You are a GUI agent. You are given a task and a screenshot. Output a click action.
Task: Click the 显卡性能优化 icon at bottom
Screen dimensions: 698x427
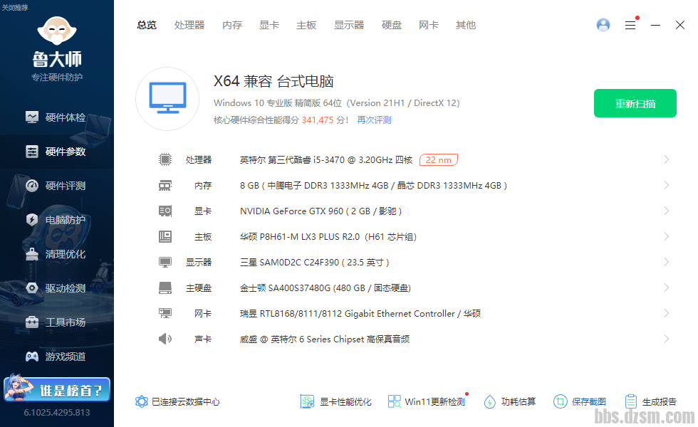click(307, 401)
